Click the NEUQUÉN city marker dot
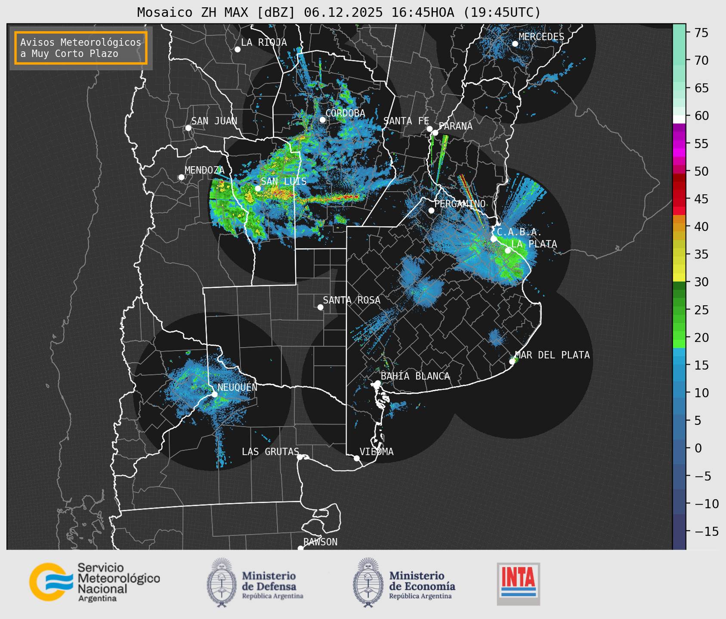The width and height of the screenshot is (726, 619). (214, 394)
